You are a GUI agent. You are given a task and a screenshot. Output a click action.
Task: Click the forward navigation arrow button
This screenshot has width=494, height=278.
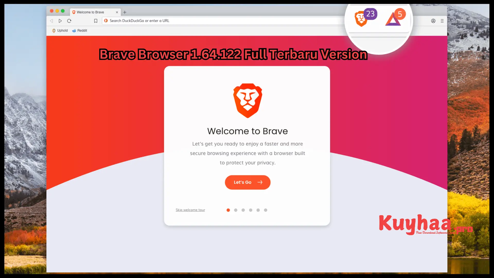60,21
